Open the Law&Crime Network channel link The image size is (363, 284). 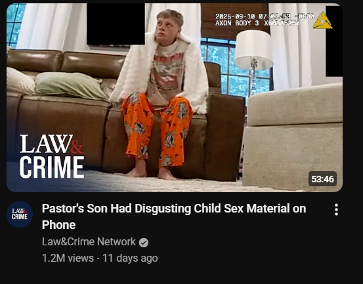[89, 241]
